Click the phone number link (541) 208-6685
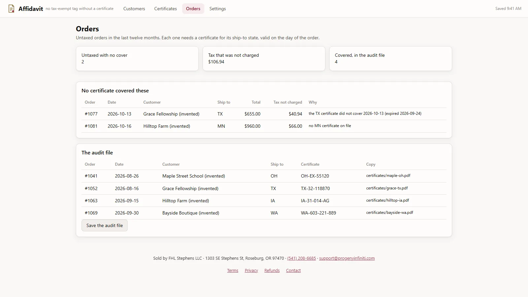The image size is (528, 297). coord(301,258)
